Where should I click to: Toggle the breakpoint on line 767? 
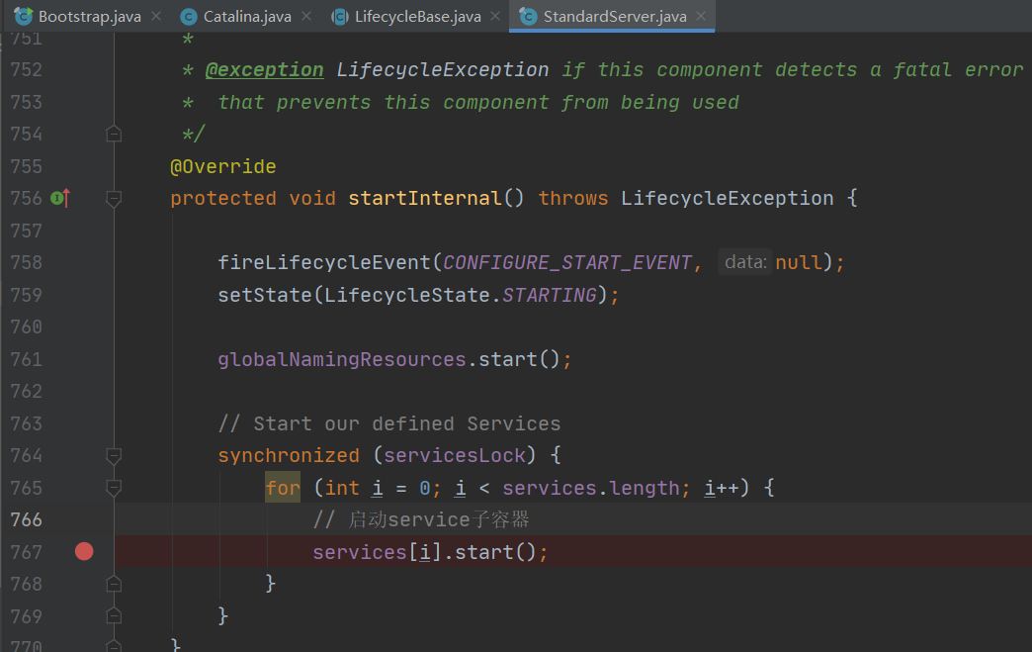pyautogui.click(x=84, y=551)
